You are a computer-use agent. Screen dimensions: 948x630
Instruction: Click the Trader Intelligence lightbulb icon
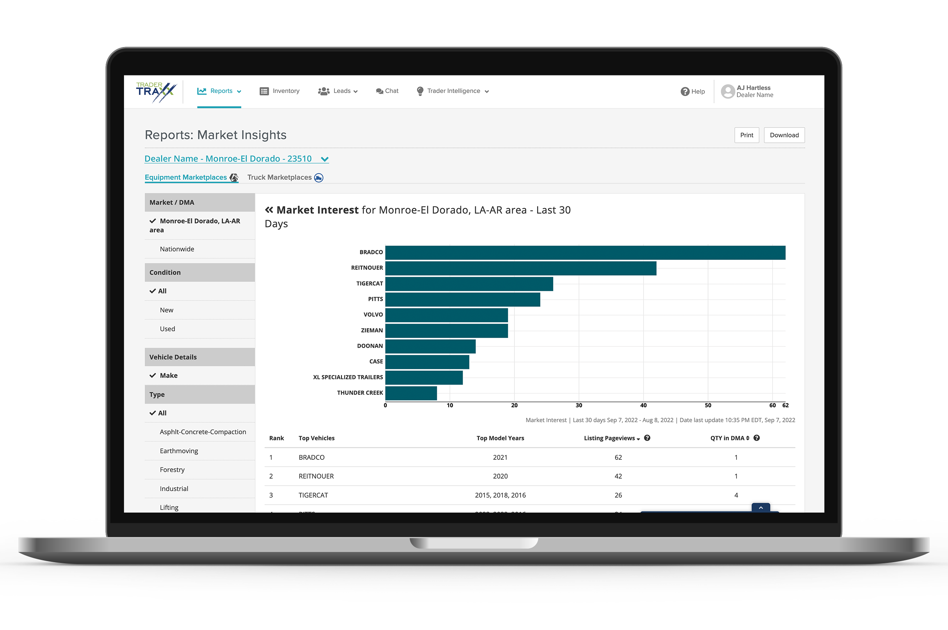coord(420,91)
